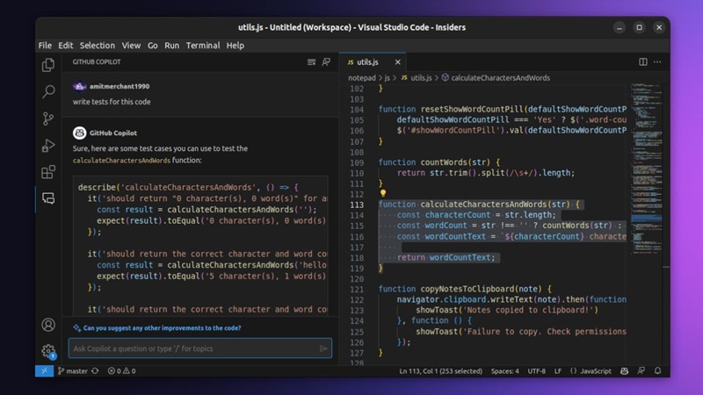Click the GitHub Copilot avatar icon
The height and width of the screenshot is (395, 703).
(x=79, y=133)
